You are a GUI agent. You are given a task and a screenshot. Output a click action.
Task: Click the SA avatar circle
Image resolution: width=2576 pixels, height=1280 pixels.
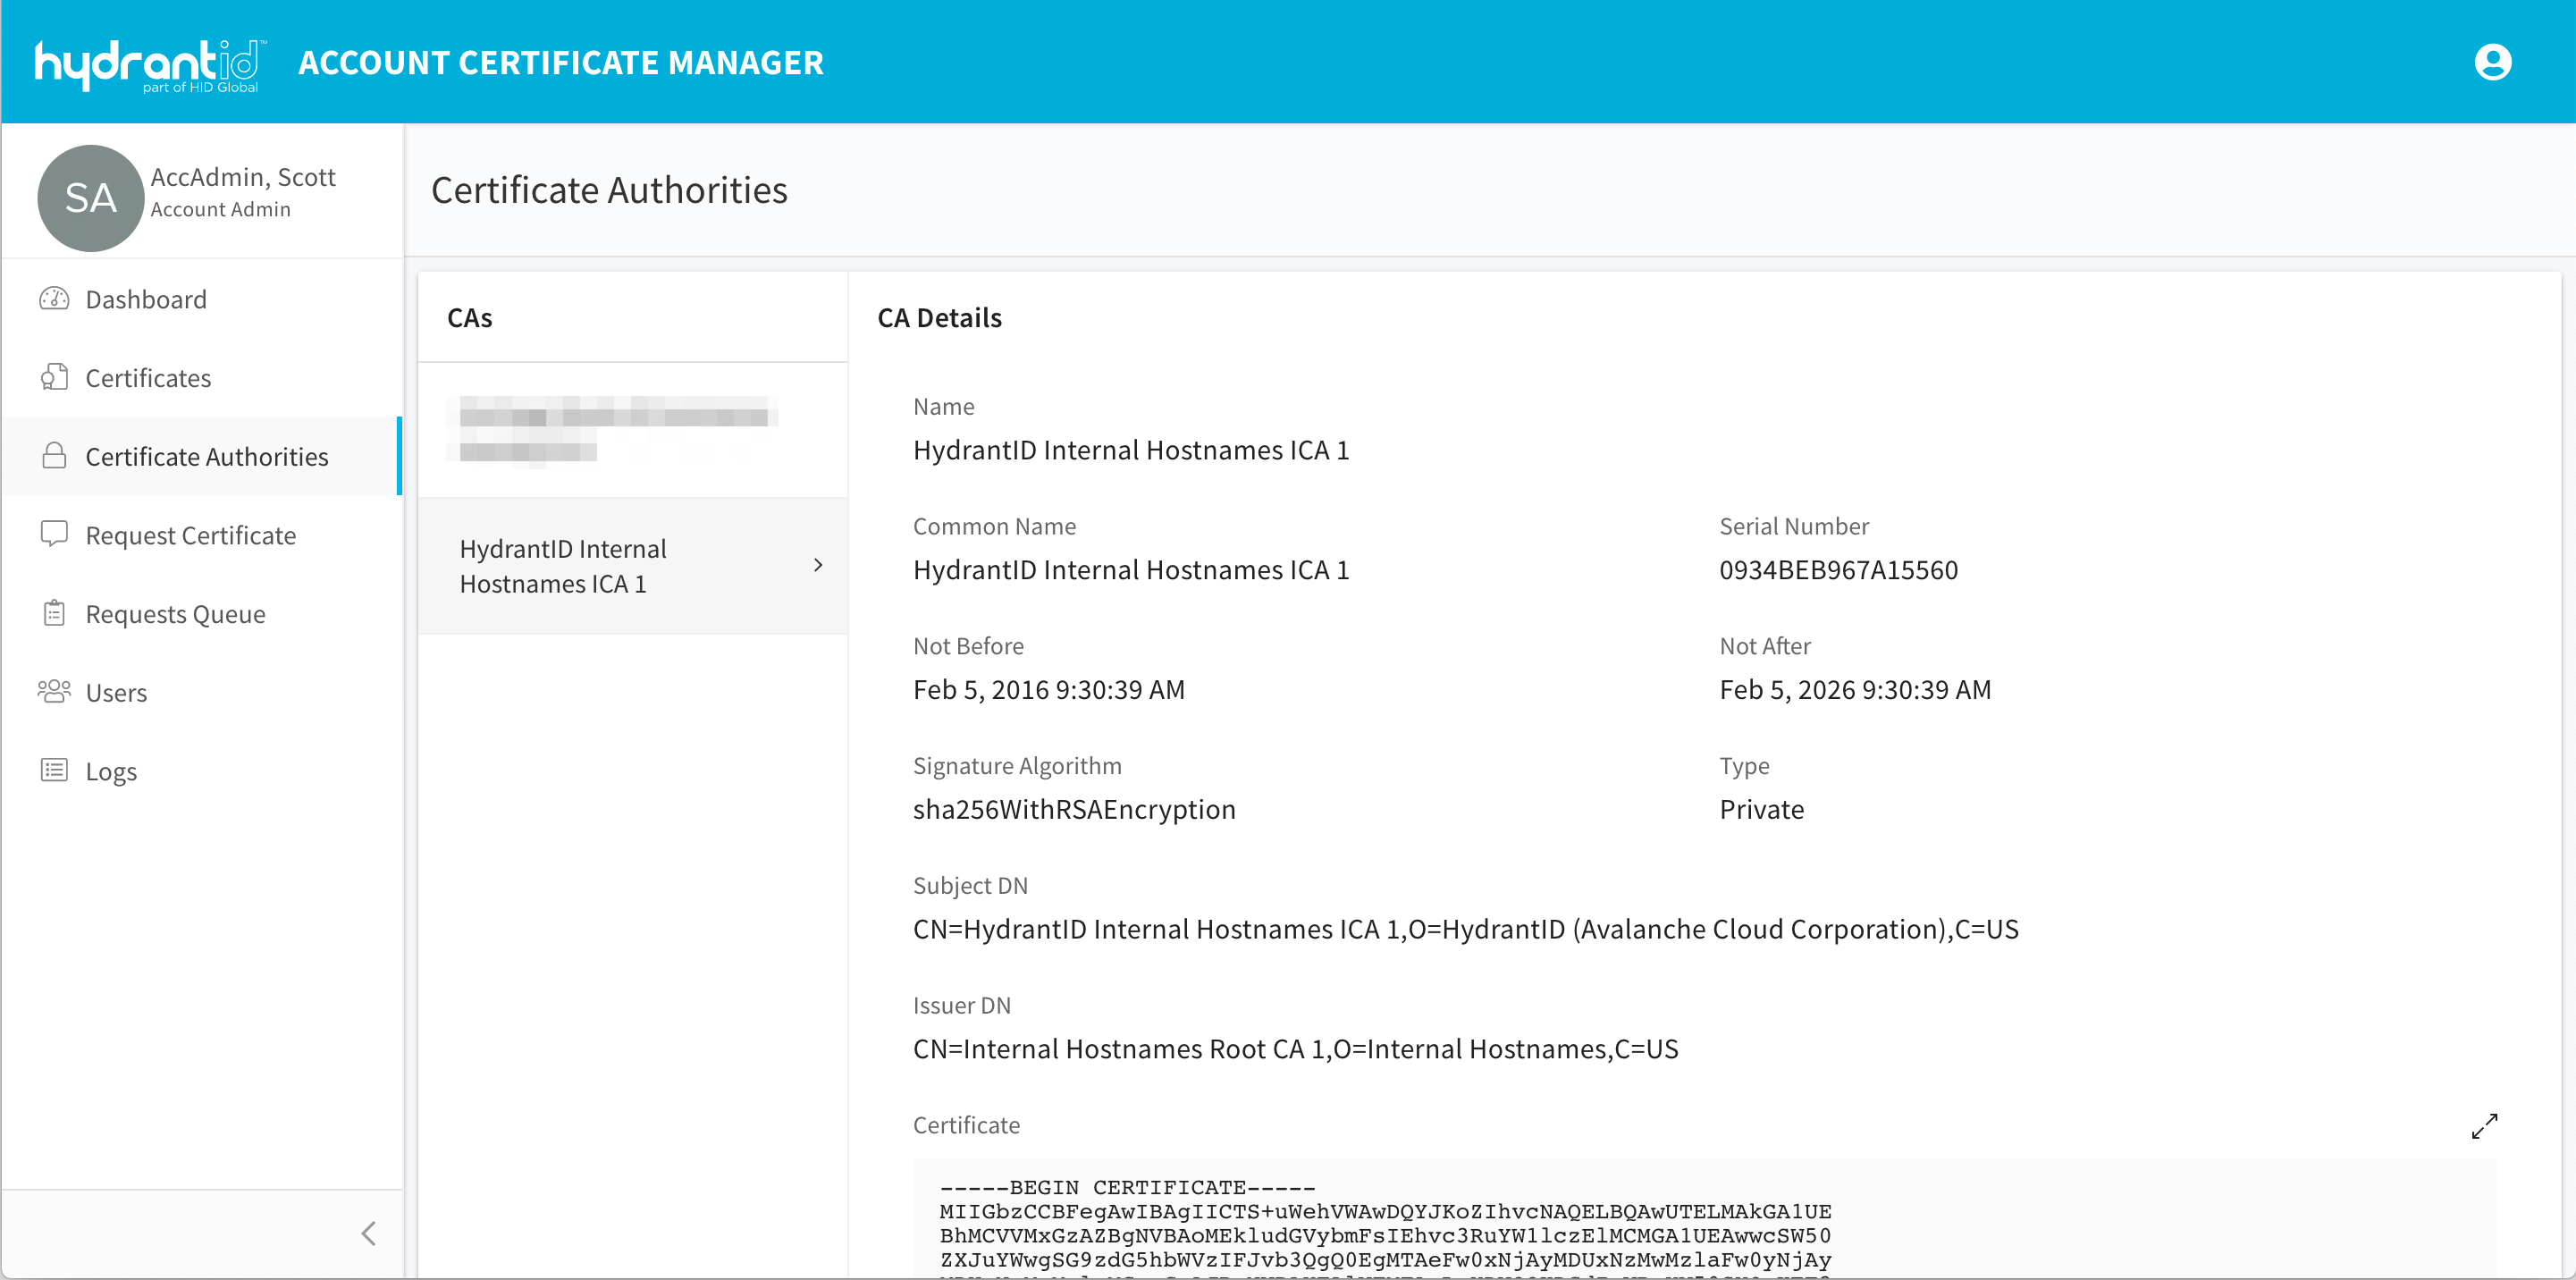coord(90,198)
